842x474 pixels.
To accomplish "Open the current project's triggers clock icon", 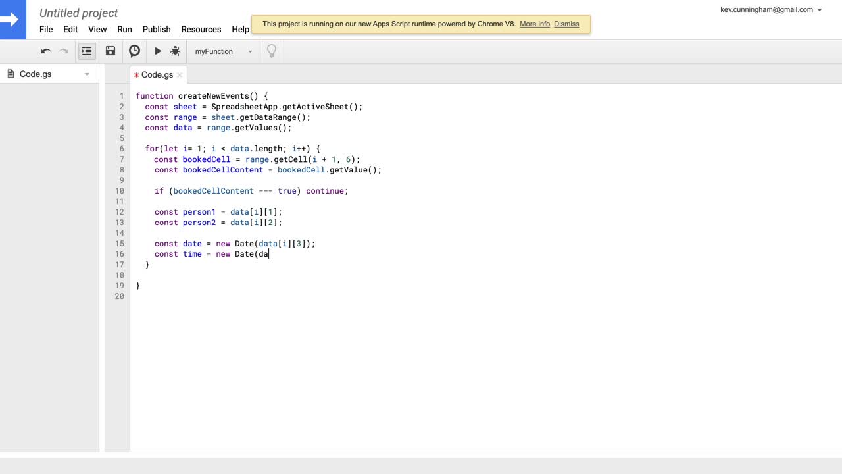I will (x=134, y=51).
